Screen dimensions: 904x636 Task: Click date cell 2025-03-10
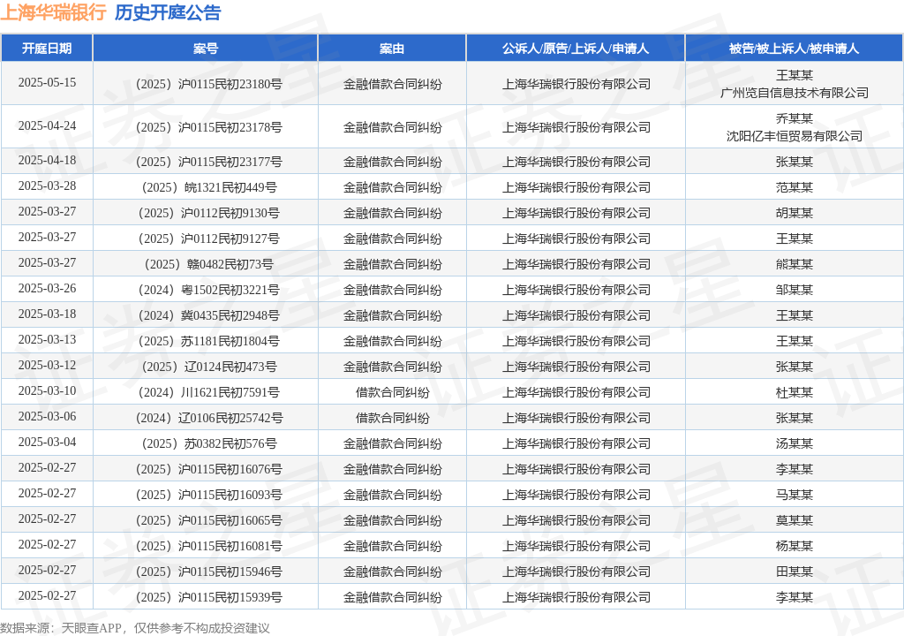tap(47, 390)
